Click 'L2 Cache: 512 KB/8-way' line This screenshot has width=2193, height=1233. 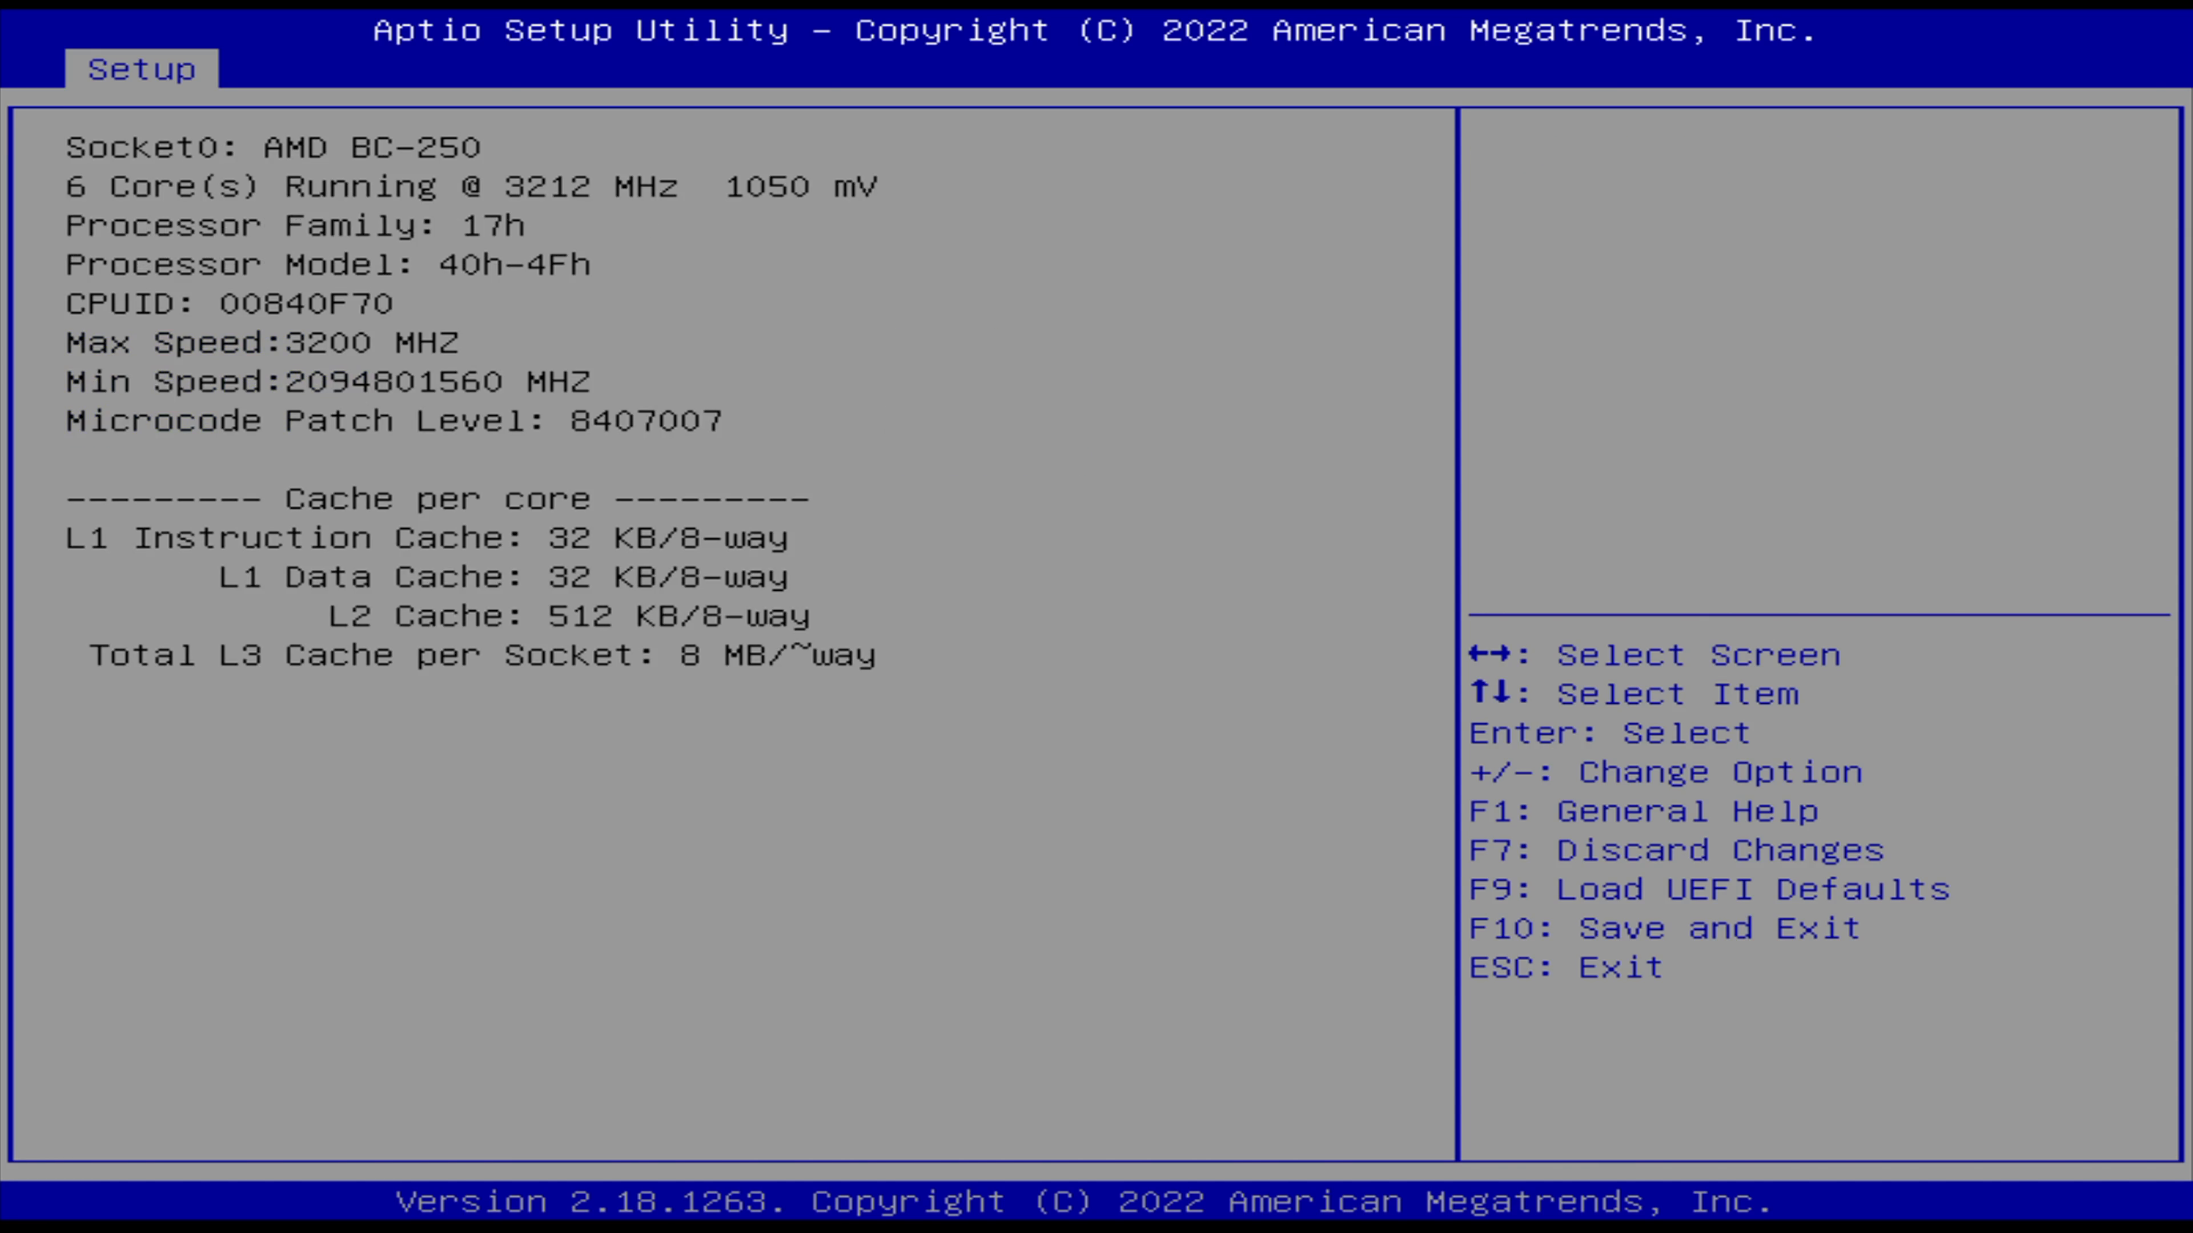click(569, 617)
